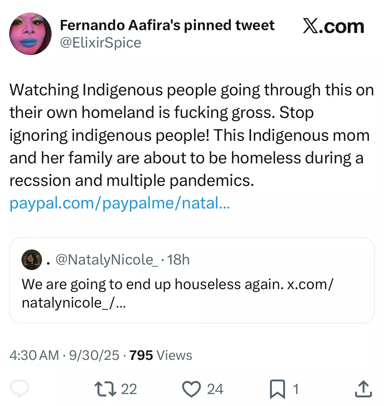Image resolution: width=384 pixels, height=406 pixels.
Task: Click the bookmark count 1
Action: coord(296,389)
